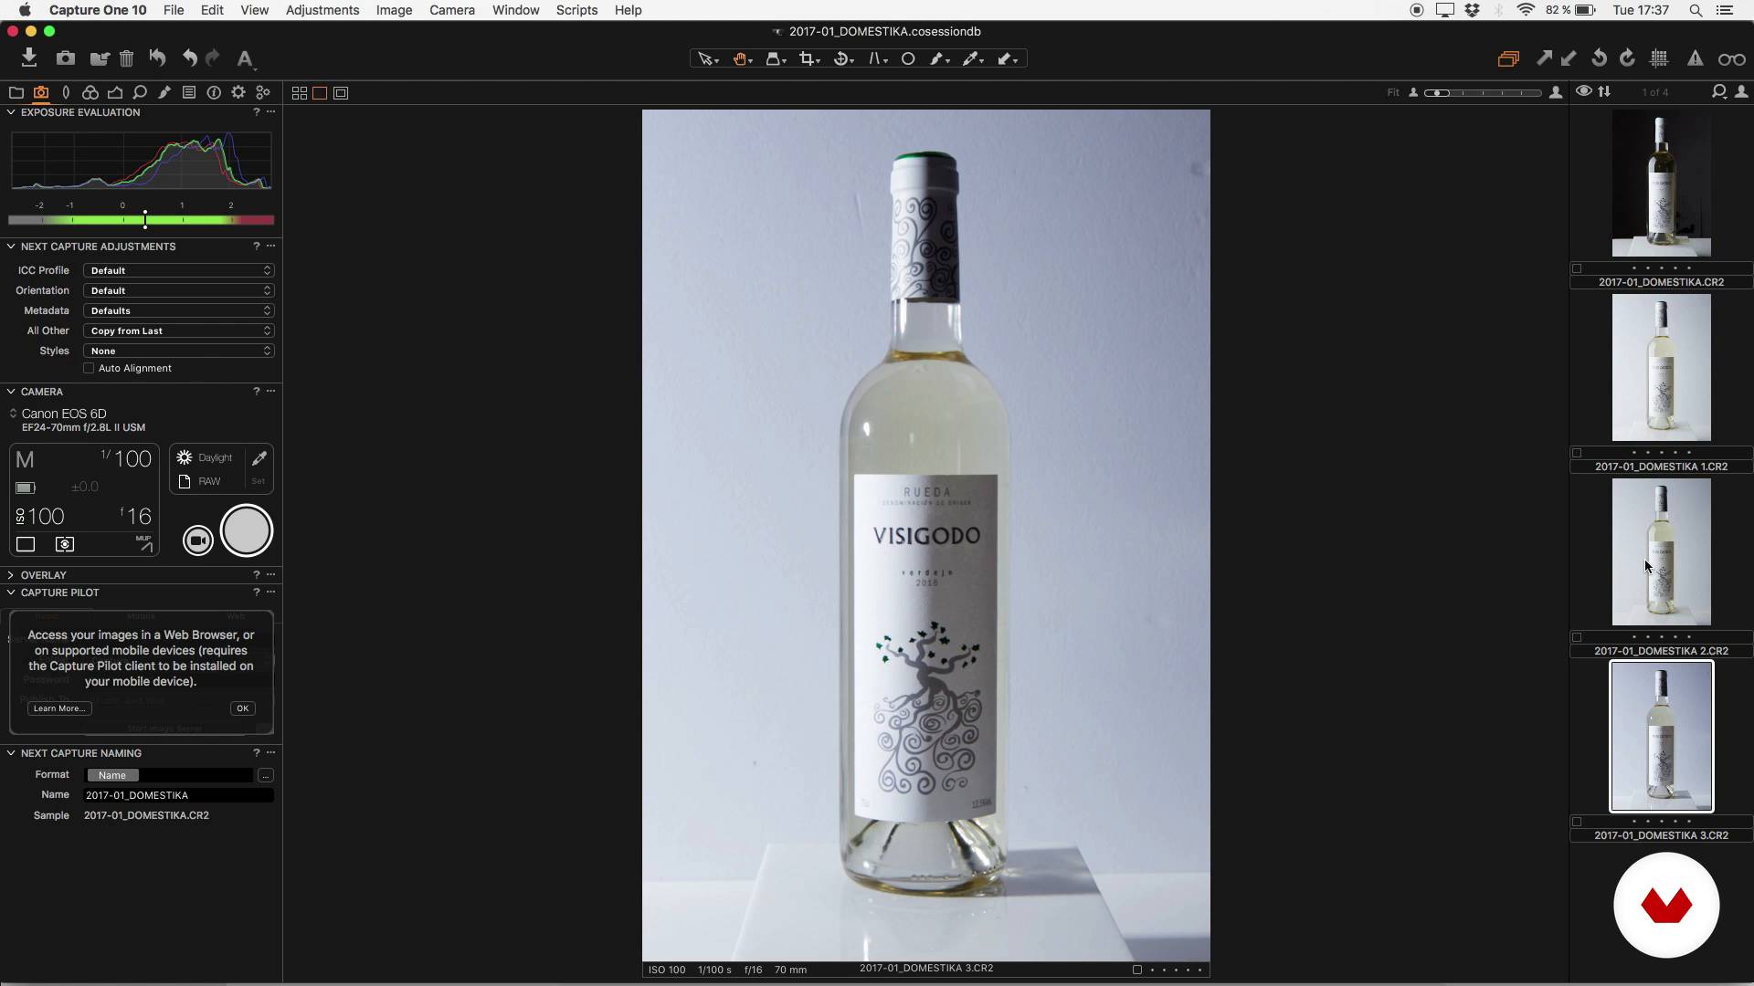The height and width of the screenshot is (986, 1754).
Task: Enable the Auto Alignment checkbox
Action: pyautogui.click(x=89, y=368)
